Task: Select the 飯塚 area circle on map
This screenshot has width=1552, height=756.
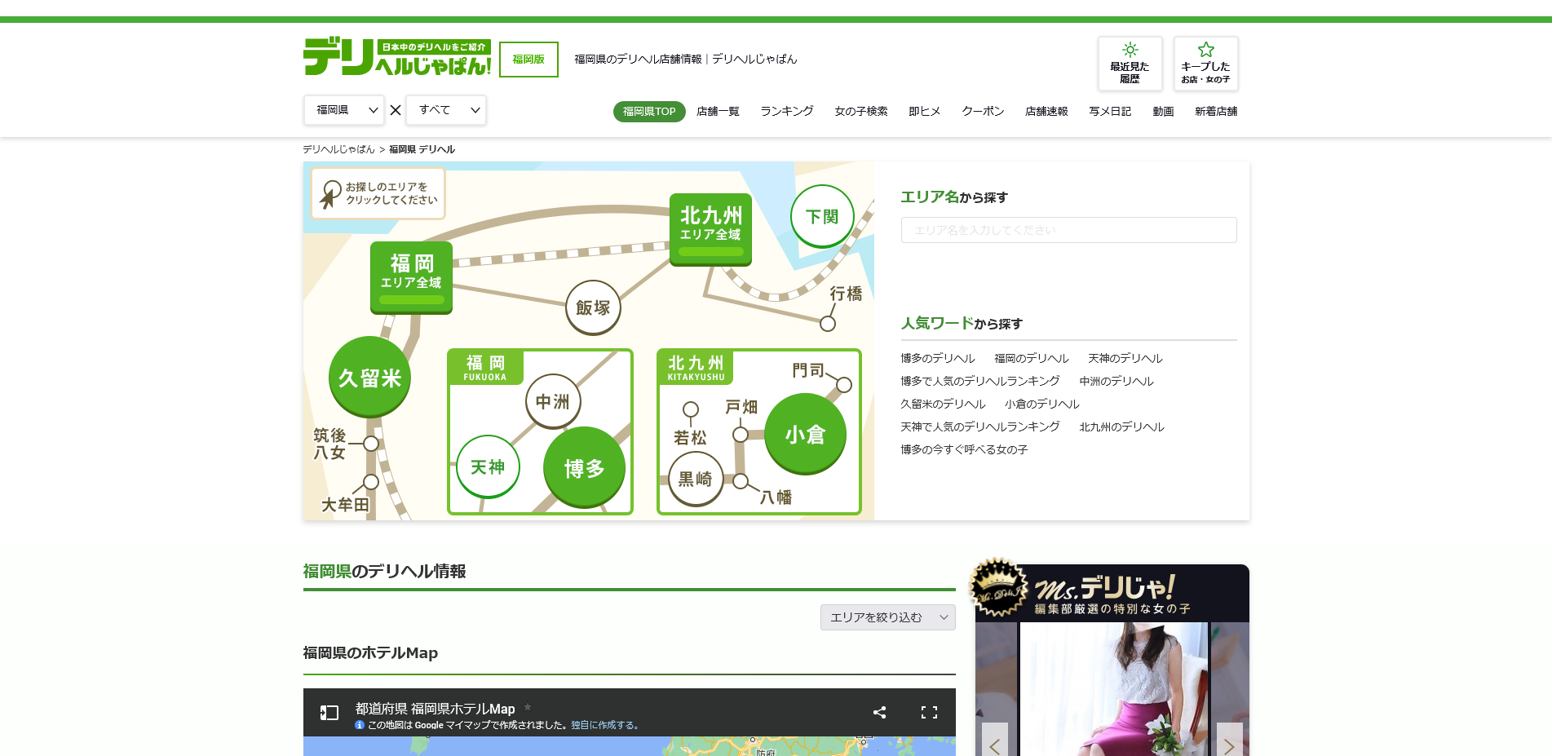Action: (593, 307)
